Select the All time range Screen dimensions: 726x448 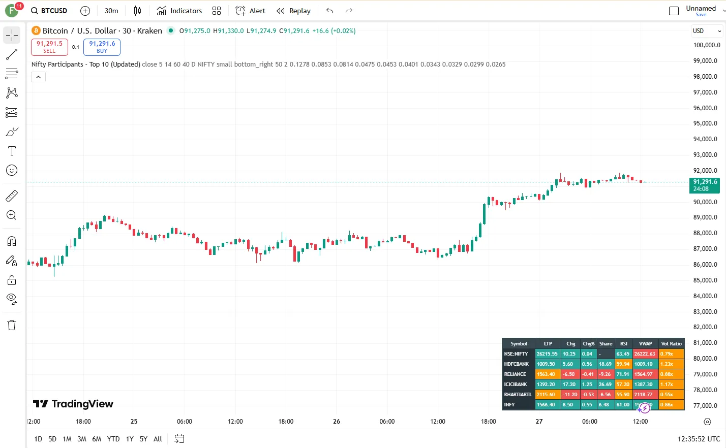[158, 439]
